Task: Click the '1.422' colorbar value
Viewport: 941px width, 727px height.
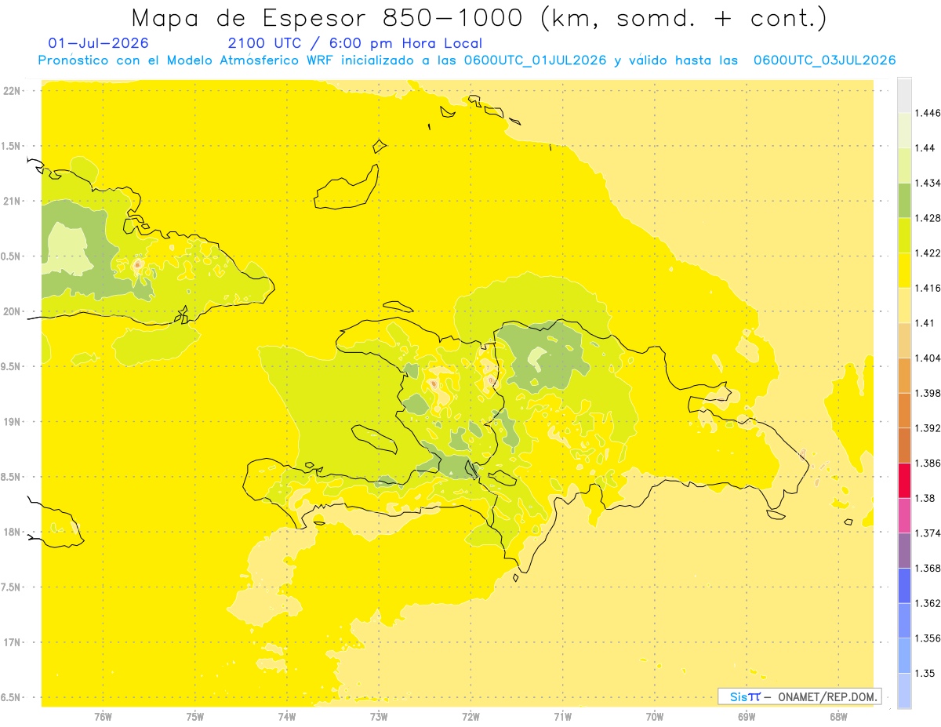Action: pyautogui.click(x=927, y=253)
